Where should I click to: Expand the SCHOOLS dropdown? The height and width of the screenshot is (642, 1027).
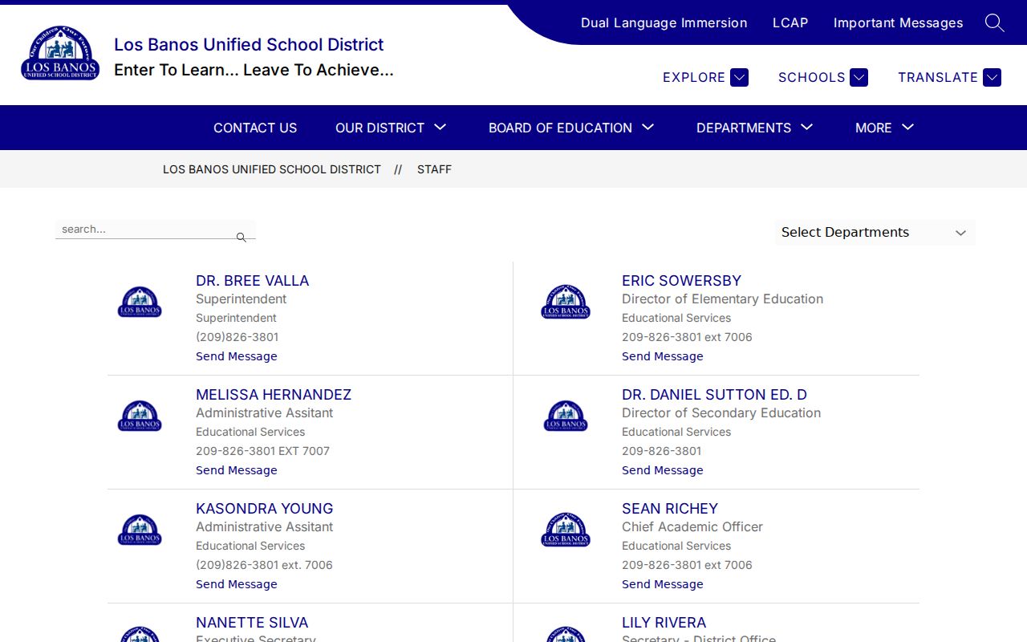pos(822,77)
